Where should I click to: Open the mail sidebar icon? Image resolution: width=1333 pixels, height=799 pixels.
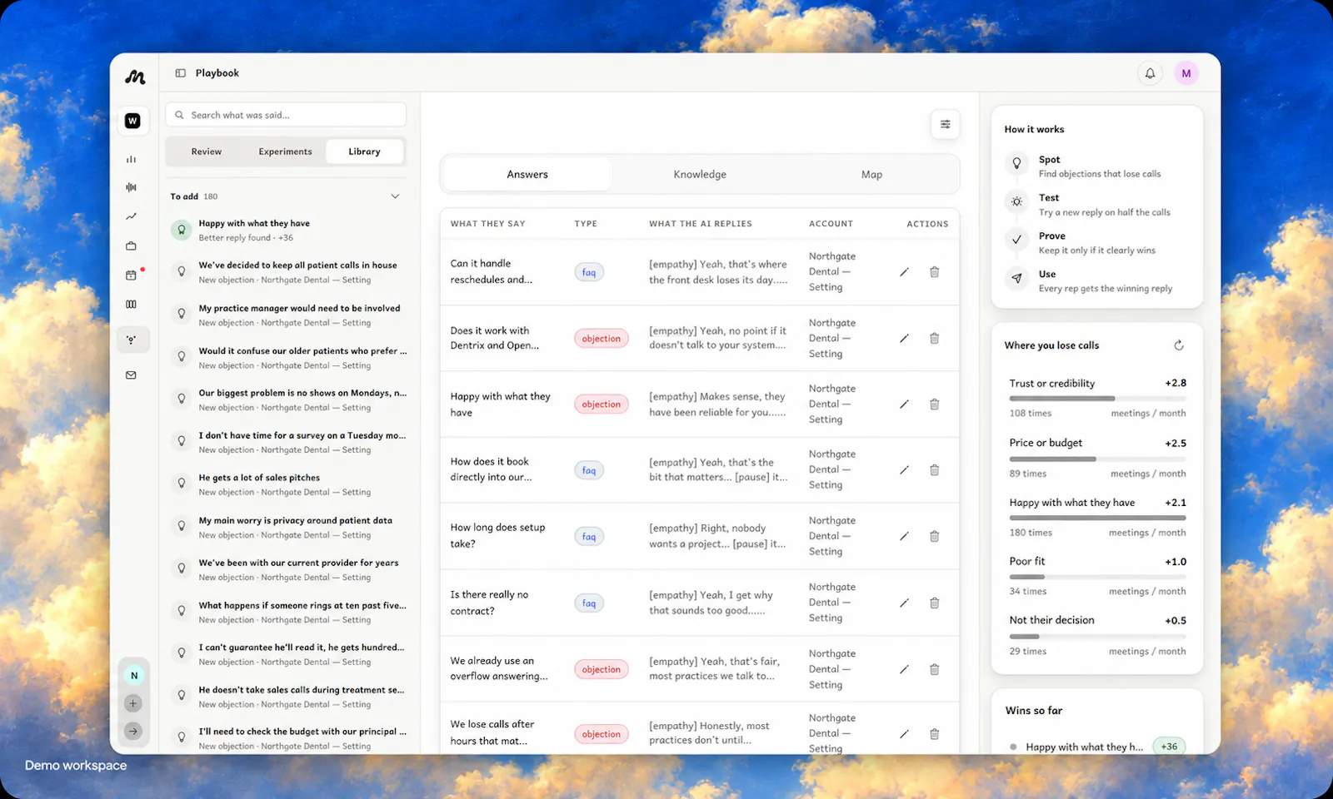(131, 375)
